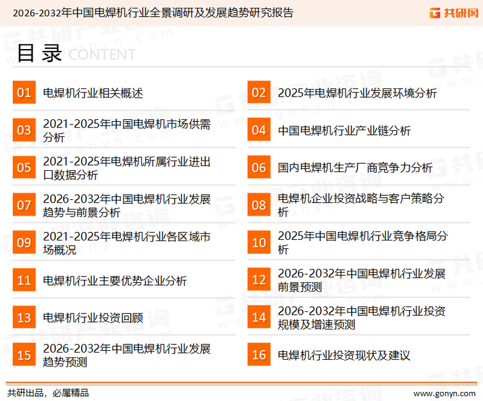This screenshot has width=483, height=401.
Task: Select the orange 16 number badge
Action: point(259,355)
